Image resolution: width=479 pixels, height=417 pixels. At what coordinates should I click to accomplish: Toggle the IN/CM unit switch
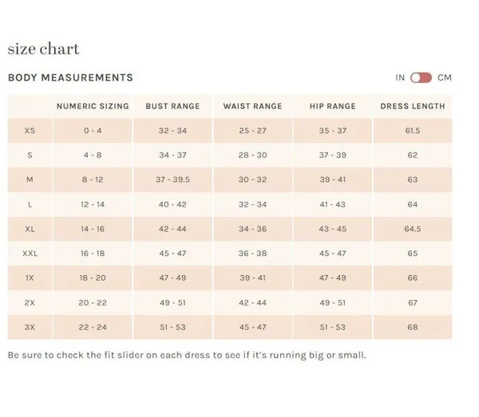tap(421, 78)
